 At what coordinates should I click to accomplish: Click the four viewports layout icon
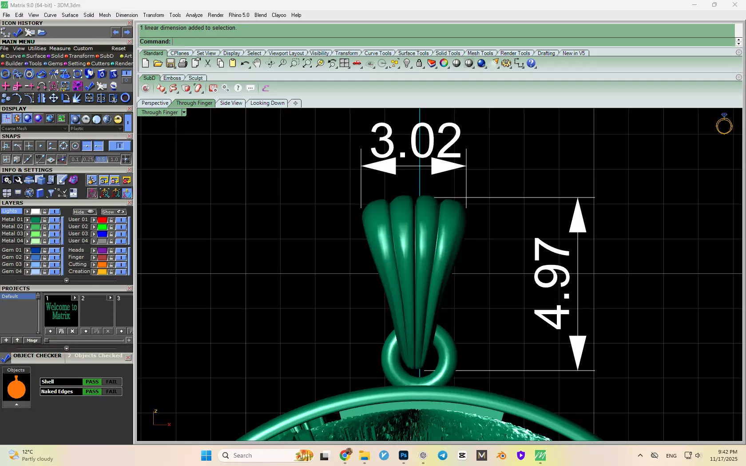(345, 63)
